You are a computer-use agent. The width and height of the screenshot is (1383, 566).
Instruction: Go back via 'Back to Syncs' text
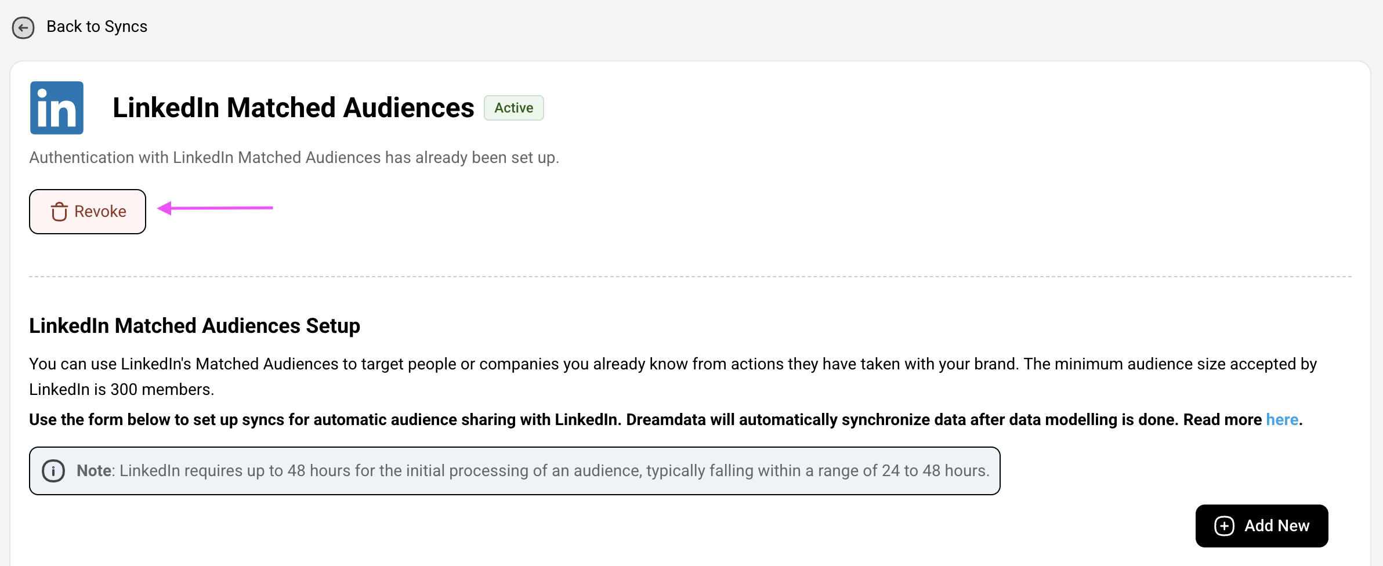point(97,27)
